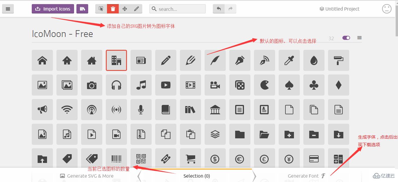
Task: Select the barcode icon
Action: click(x=116, y=159)
